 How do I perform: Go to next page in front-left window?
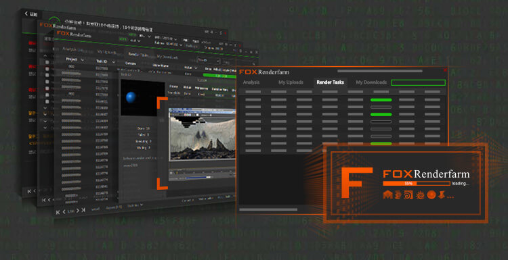pos(78,211)
